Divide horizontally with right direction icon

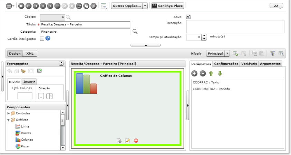pyautogui.click(x=49, y=96)
